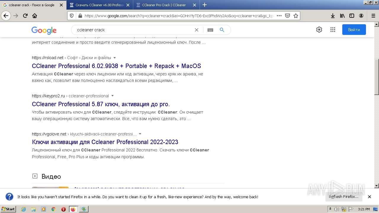Go back to the previous page
This screenshot has width=379, height=213.
pos(6,16)
